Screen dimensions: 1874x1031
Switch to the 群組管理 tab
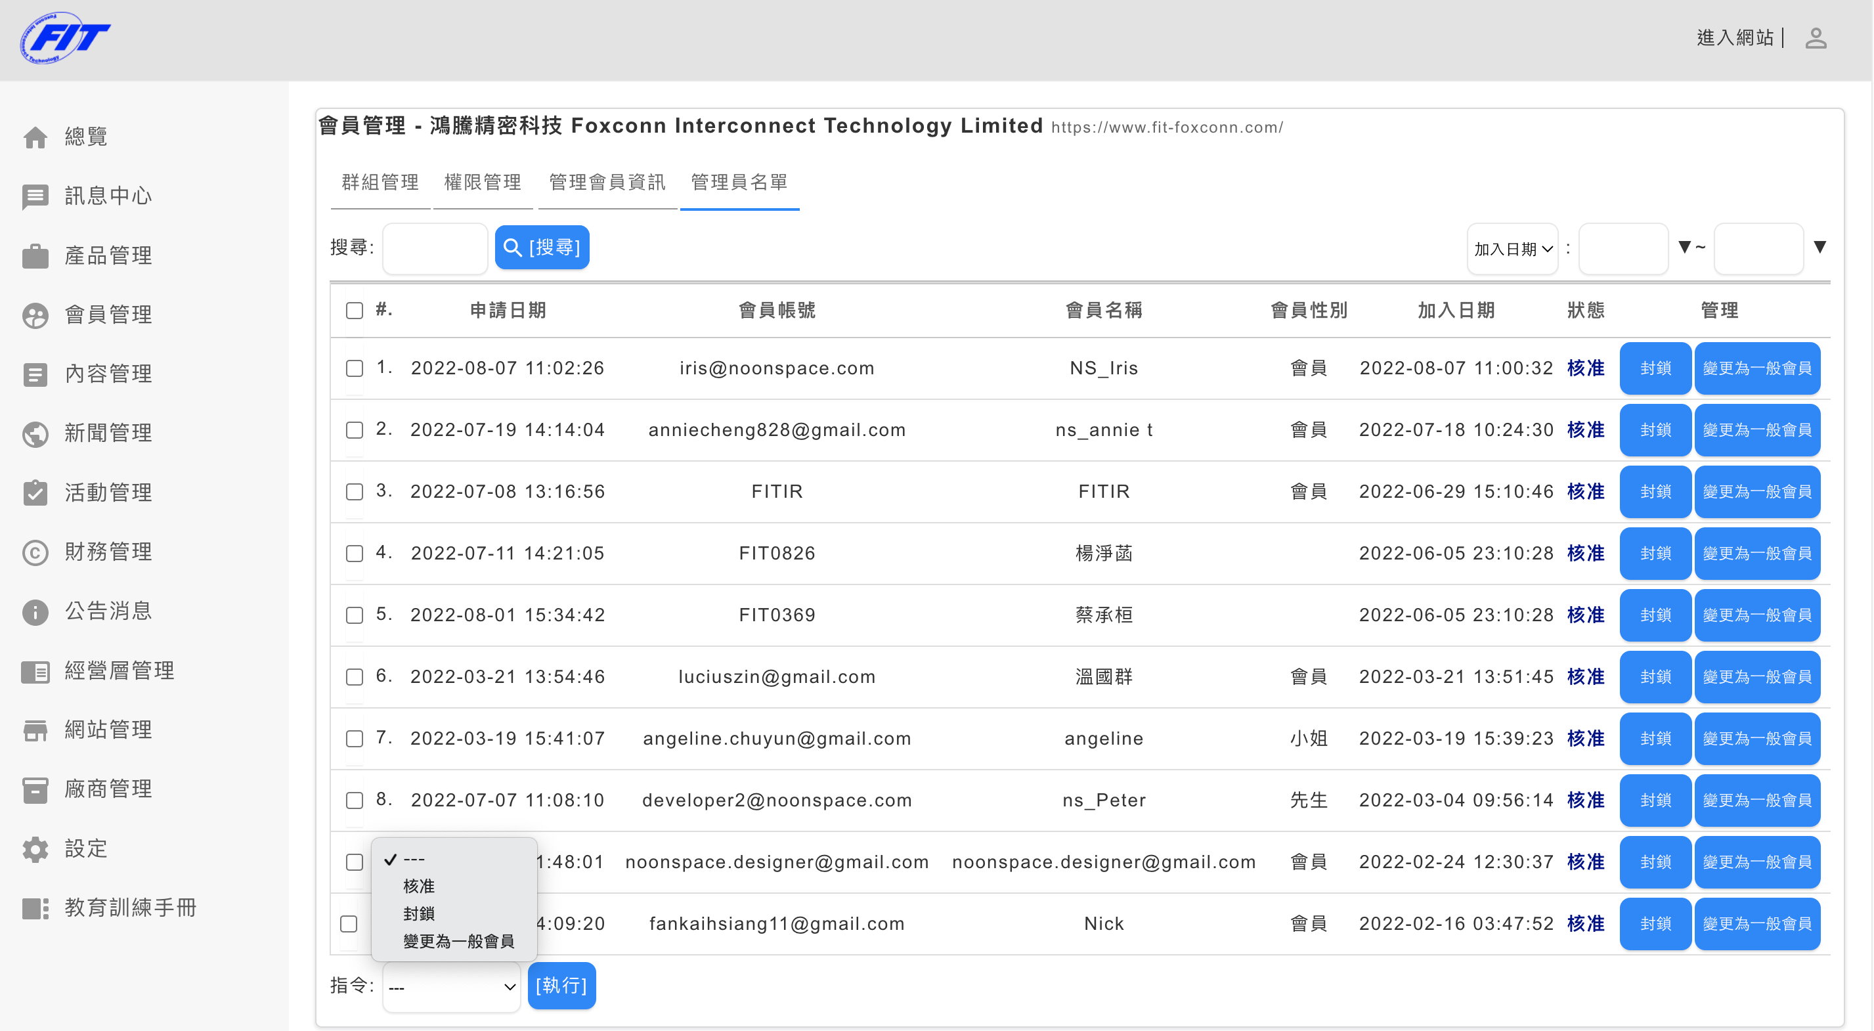[380, 183]
